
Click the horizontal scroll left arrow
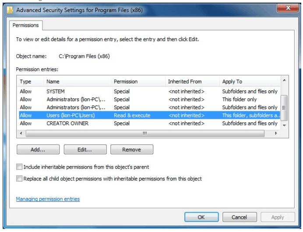coord(21,133)
